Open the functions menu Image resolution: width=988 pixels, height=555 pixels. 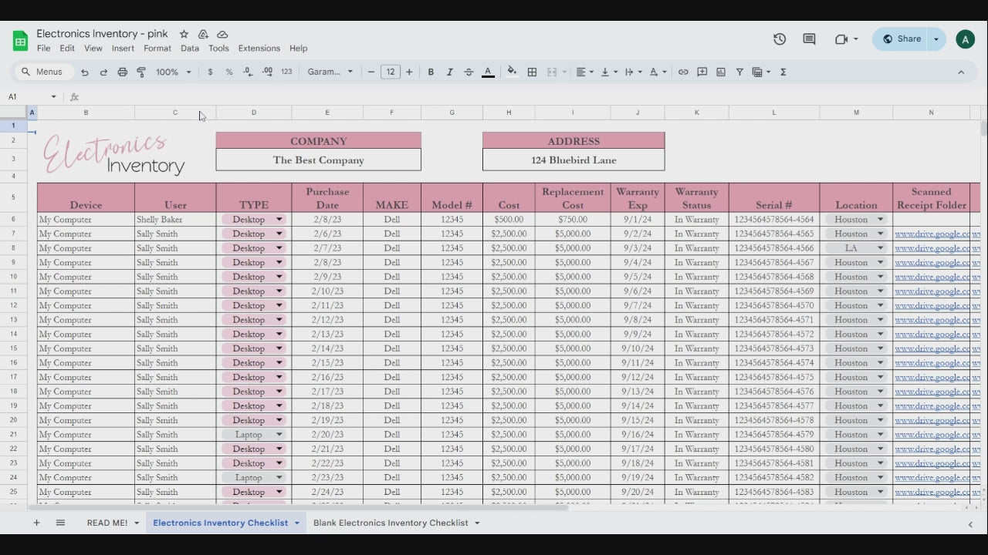pyautogui.click(x=783, y=72)
